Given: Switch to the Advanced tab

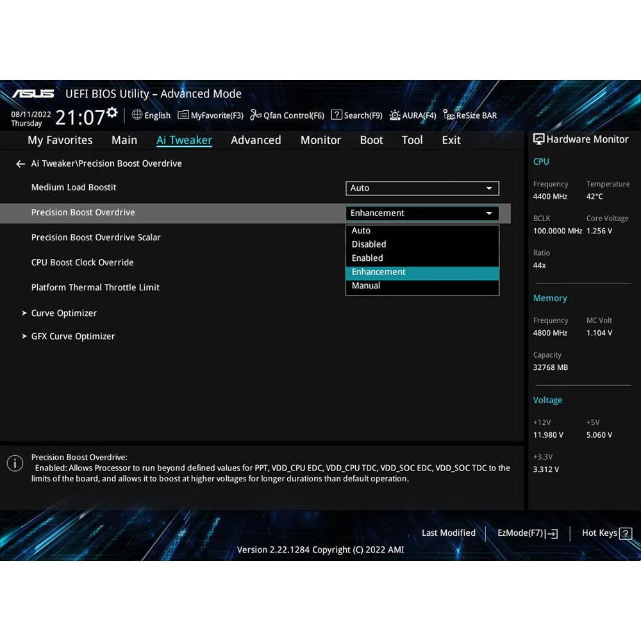Looking at the screenshot, I should (x=256, y=140).
